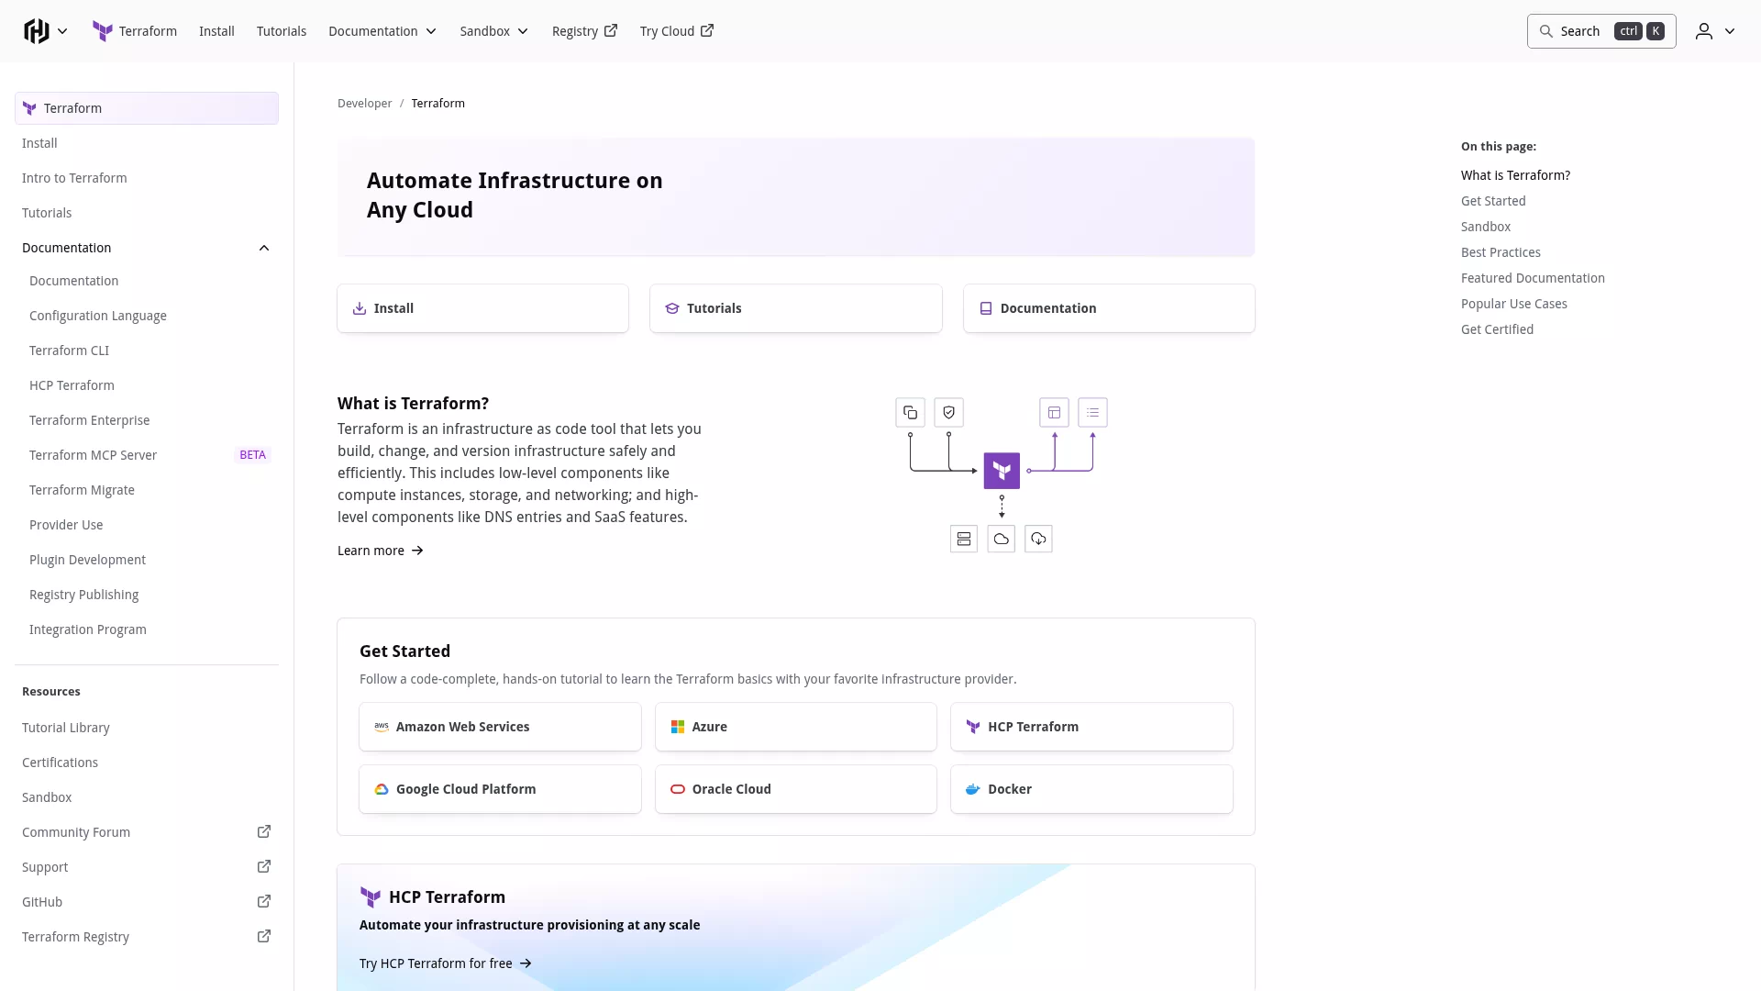This screenshot has height=991, width=1761.
Task: Open HCP Terraform in sidebar
Action: tap(147, 385)
